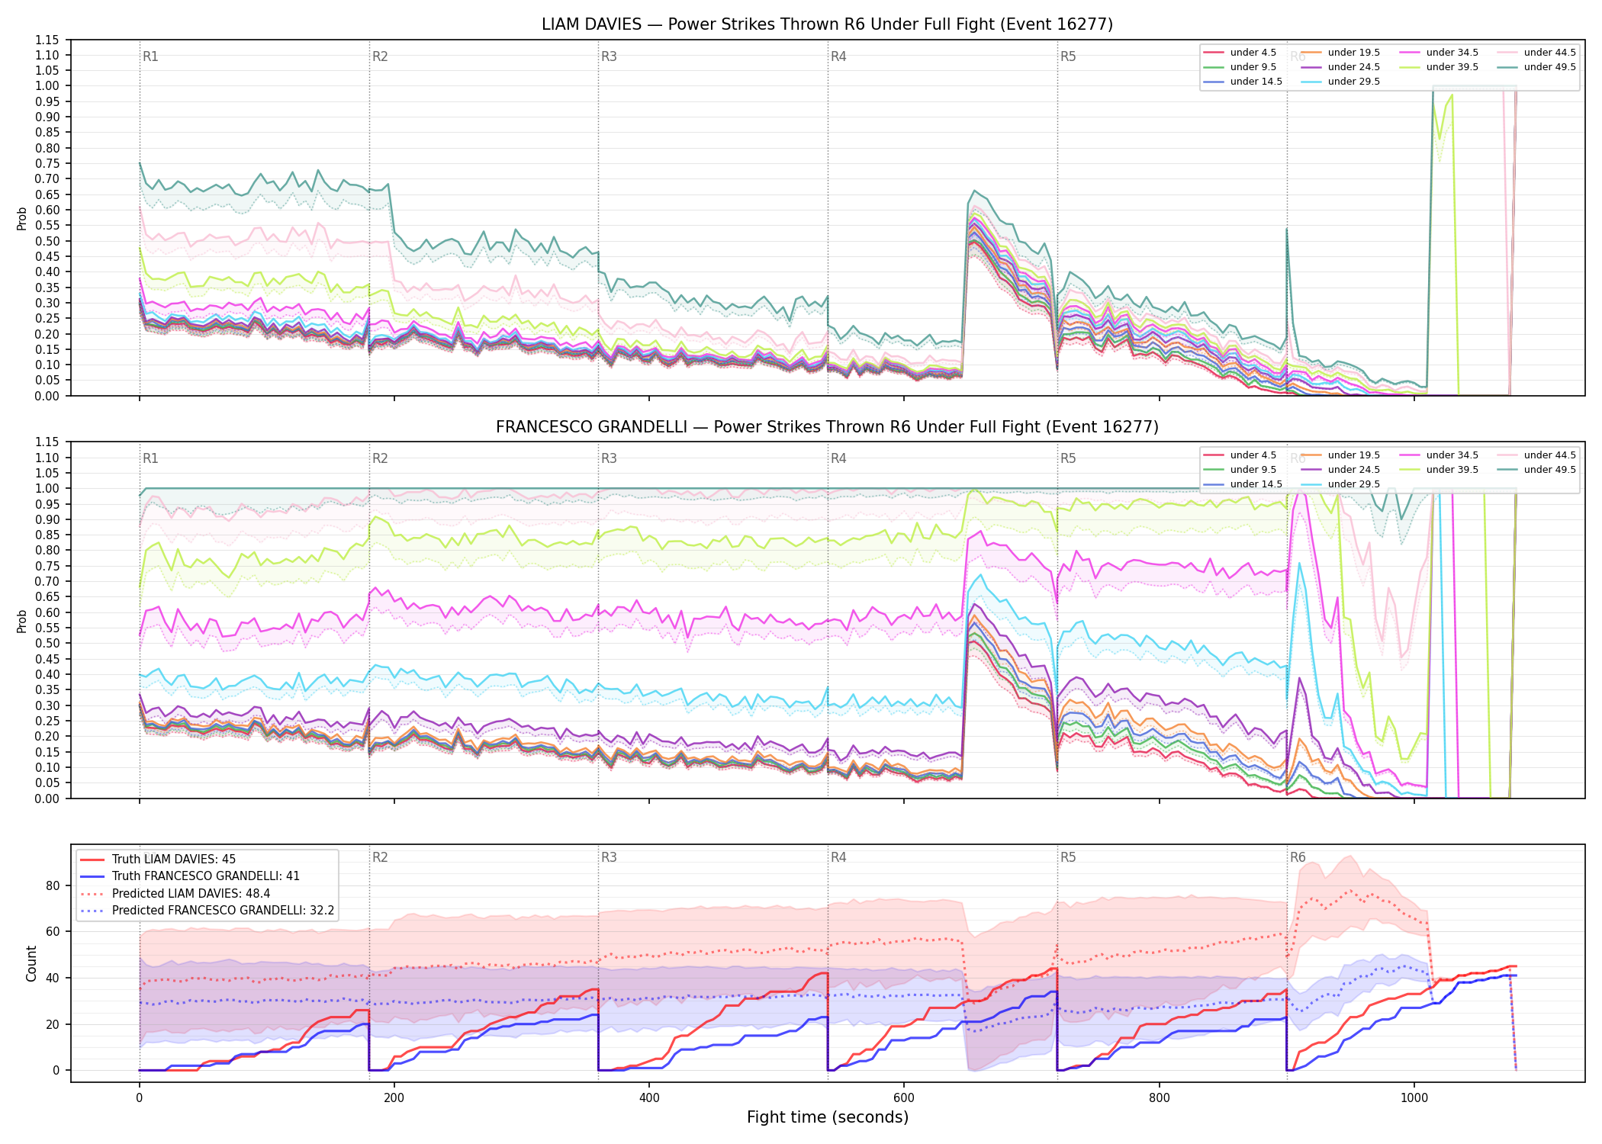Click the x-axis tick label 600

click(904, 1098)
